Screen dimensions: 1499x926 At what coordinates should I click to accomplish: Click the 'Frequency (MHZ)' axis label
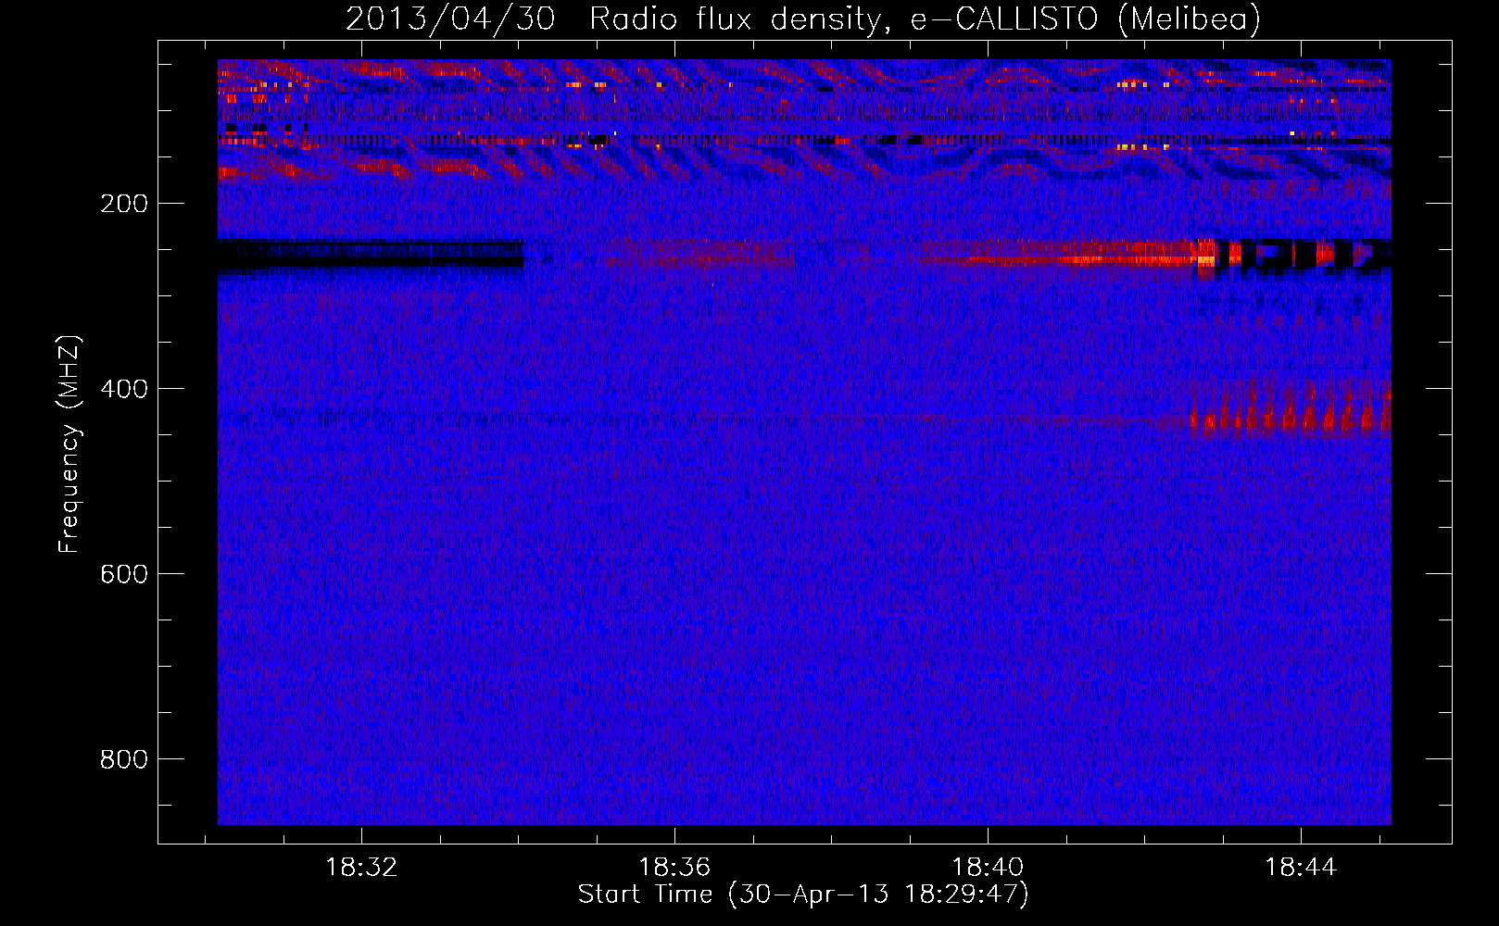click(69, 444)
